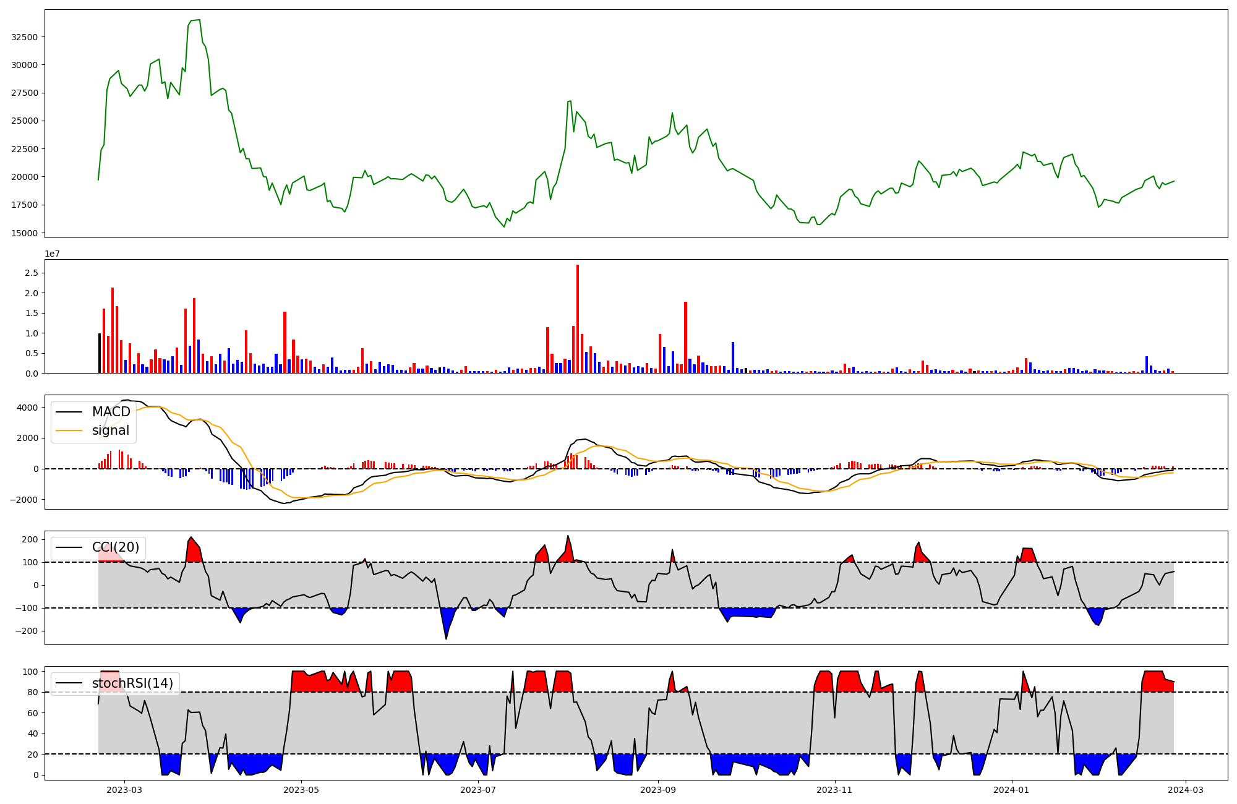This screenshot has height=804, width=1237.
Task: Click the 2023-03 date axis label
Action: click(124, 790)
